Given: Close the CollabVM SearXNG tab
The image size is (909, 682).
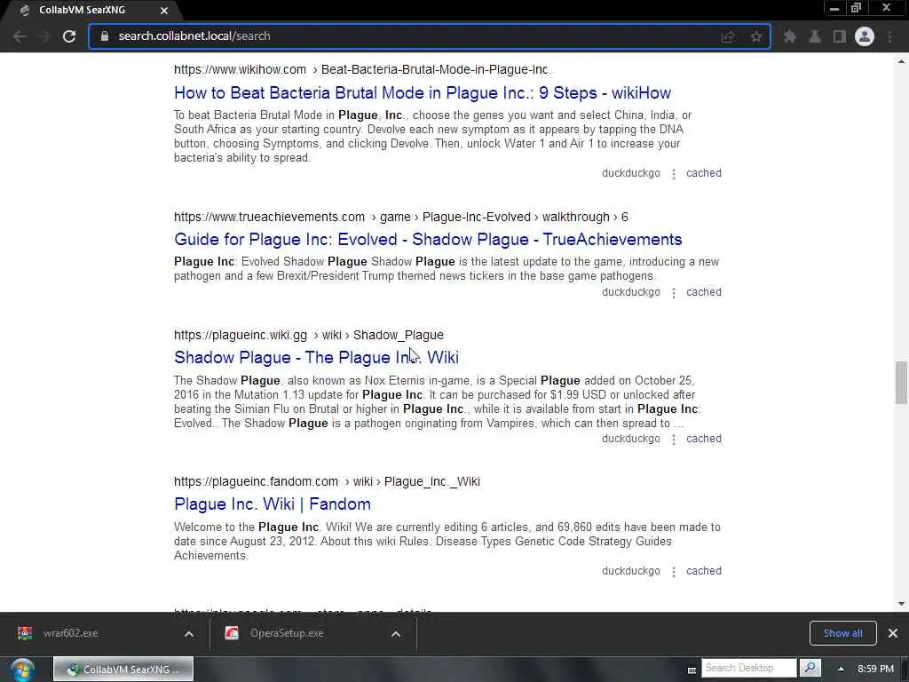Looking at the screenshot, I should [164, 11].
